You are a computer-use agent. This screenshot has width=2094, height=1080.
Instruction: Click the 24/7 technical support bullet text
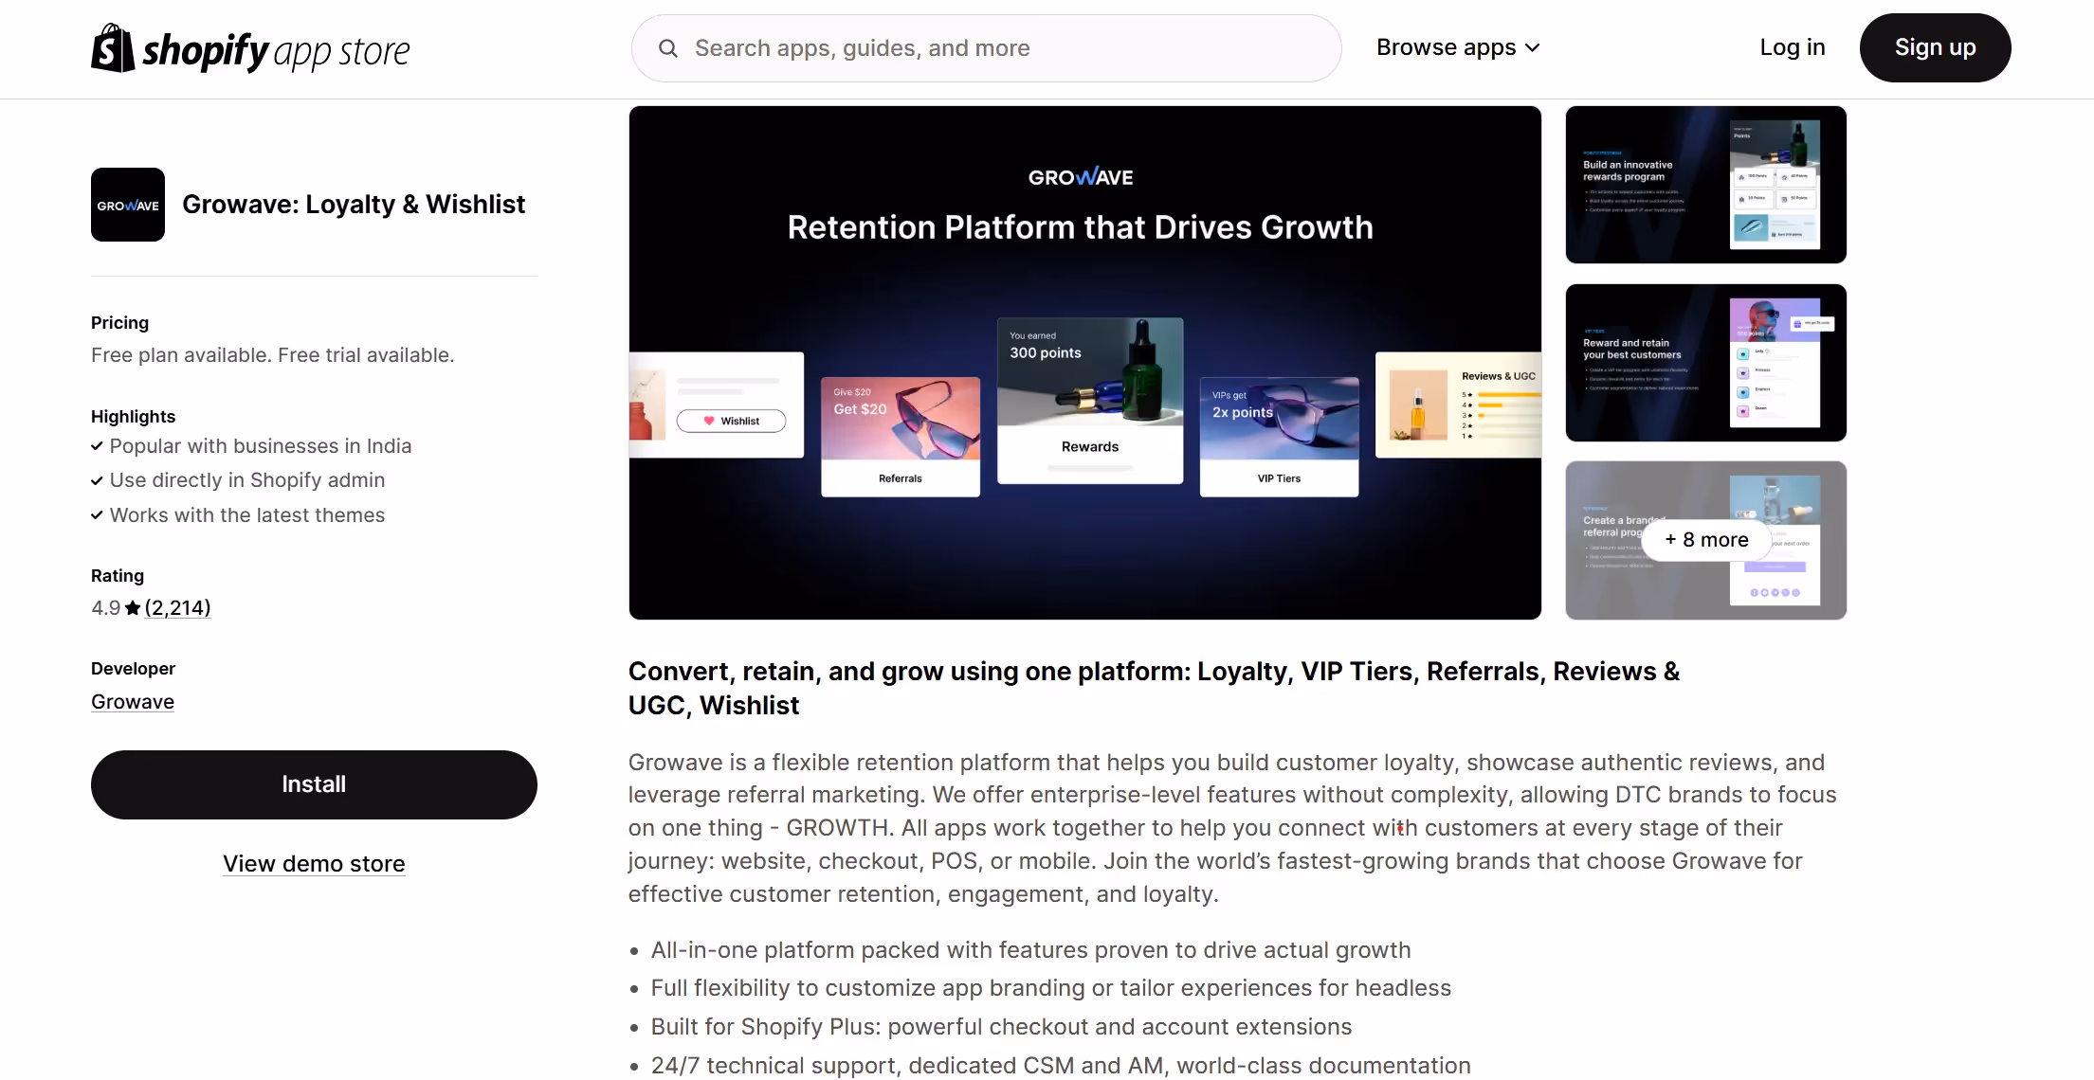(1061, 1066)
